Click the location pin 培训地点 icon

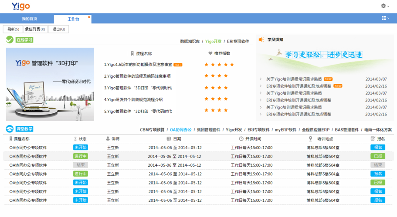(311, 138)
